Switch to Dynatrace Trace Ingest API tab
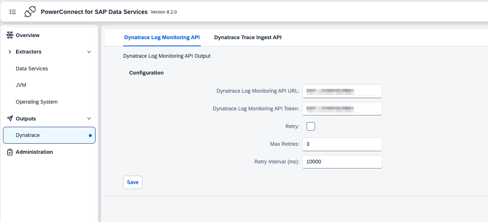 (247, 37)
